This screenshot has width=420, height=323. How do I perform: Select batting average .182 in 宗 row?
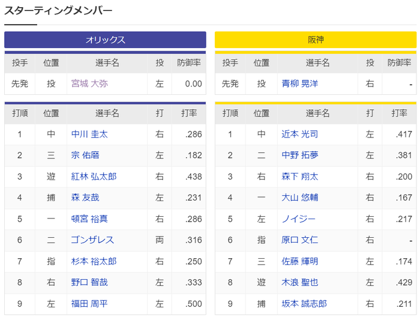193,155
